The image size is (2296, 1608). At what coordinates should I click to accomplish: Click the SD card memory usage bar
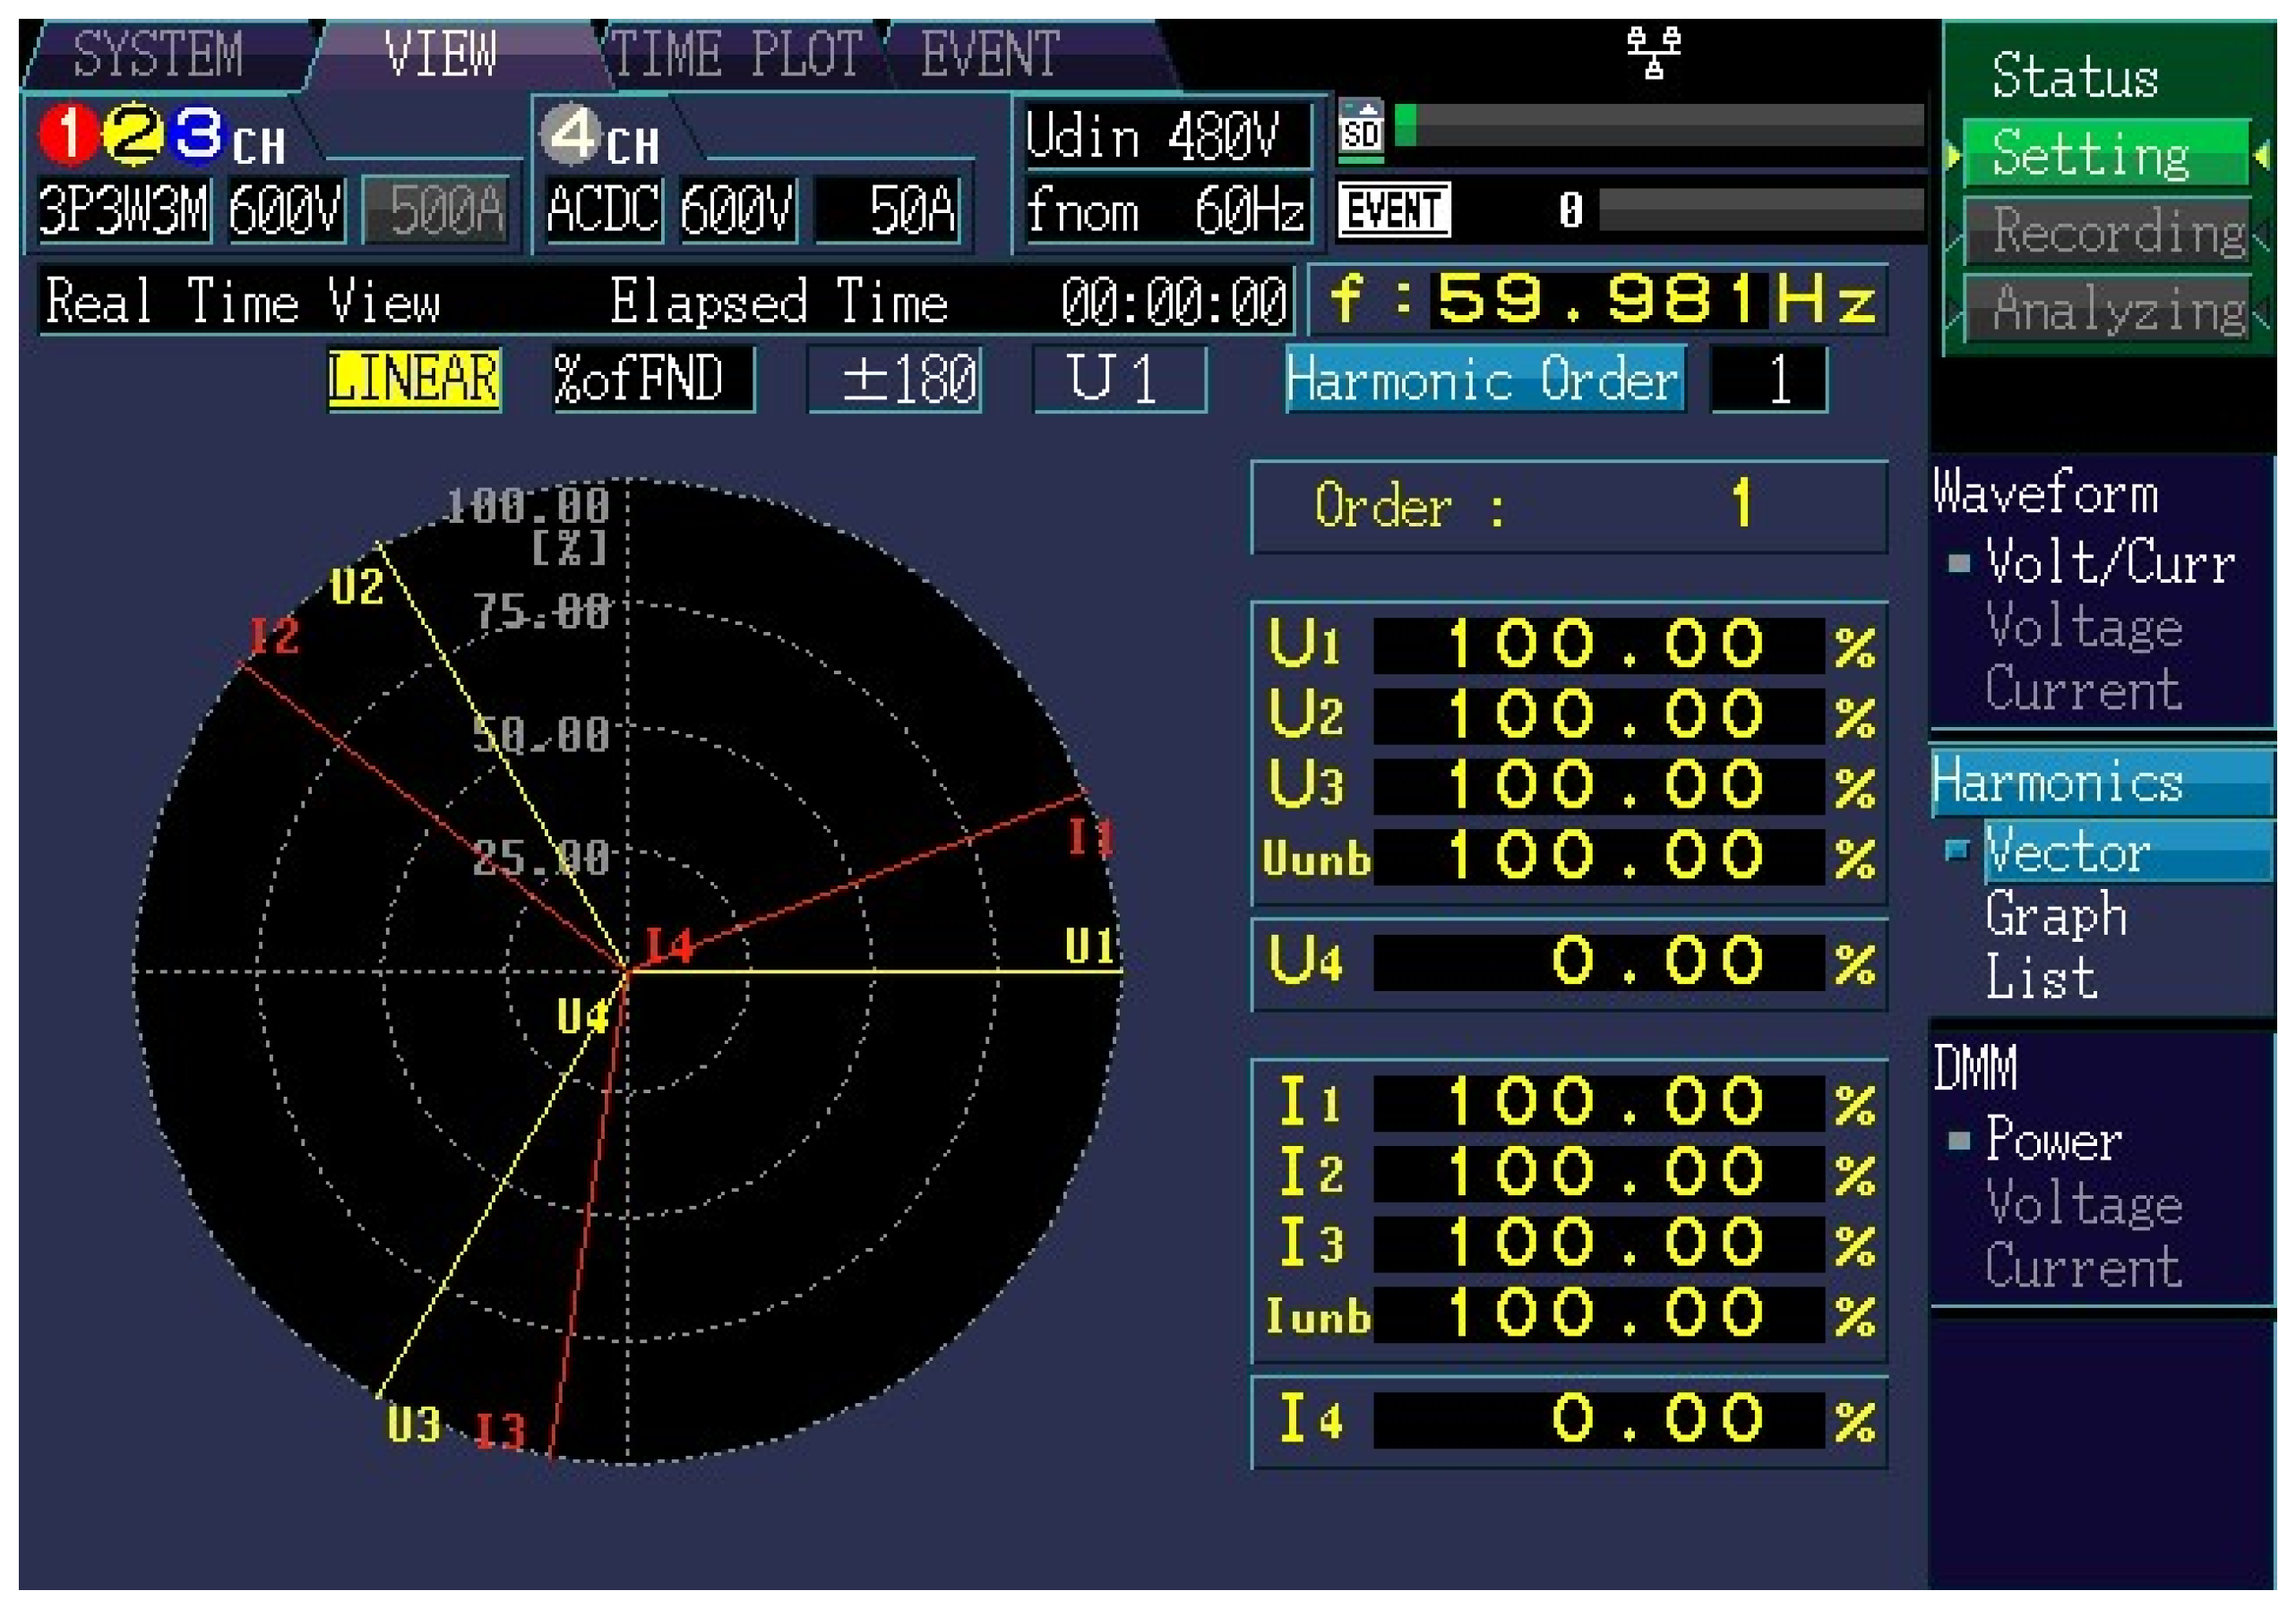1658,126
